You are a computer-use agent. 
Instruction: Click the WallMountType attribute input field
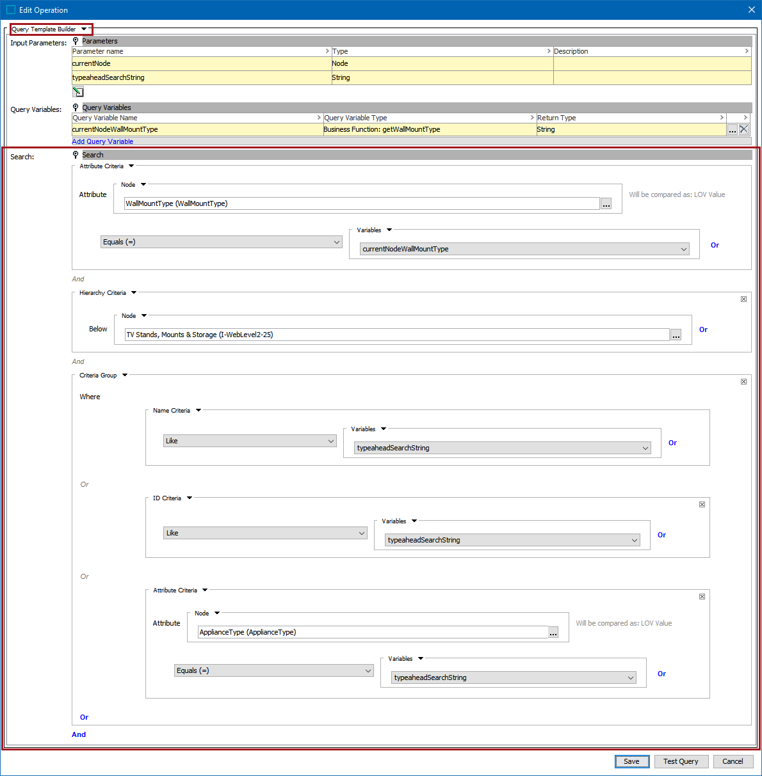pos(362,203)
